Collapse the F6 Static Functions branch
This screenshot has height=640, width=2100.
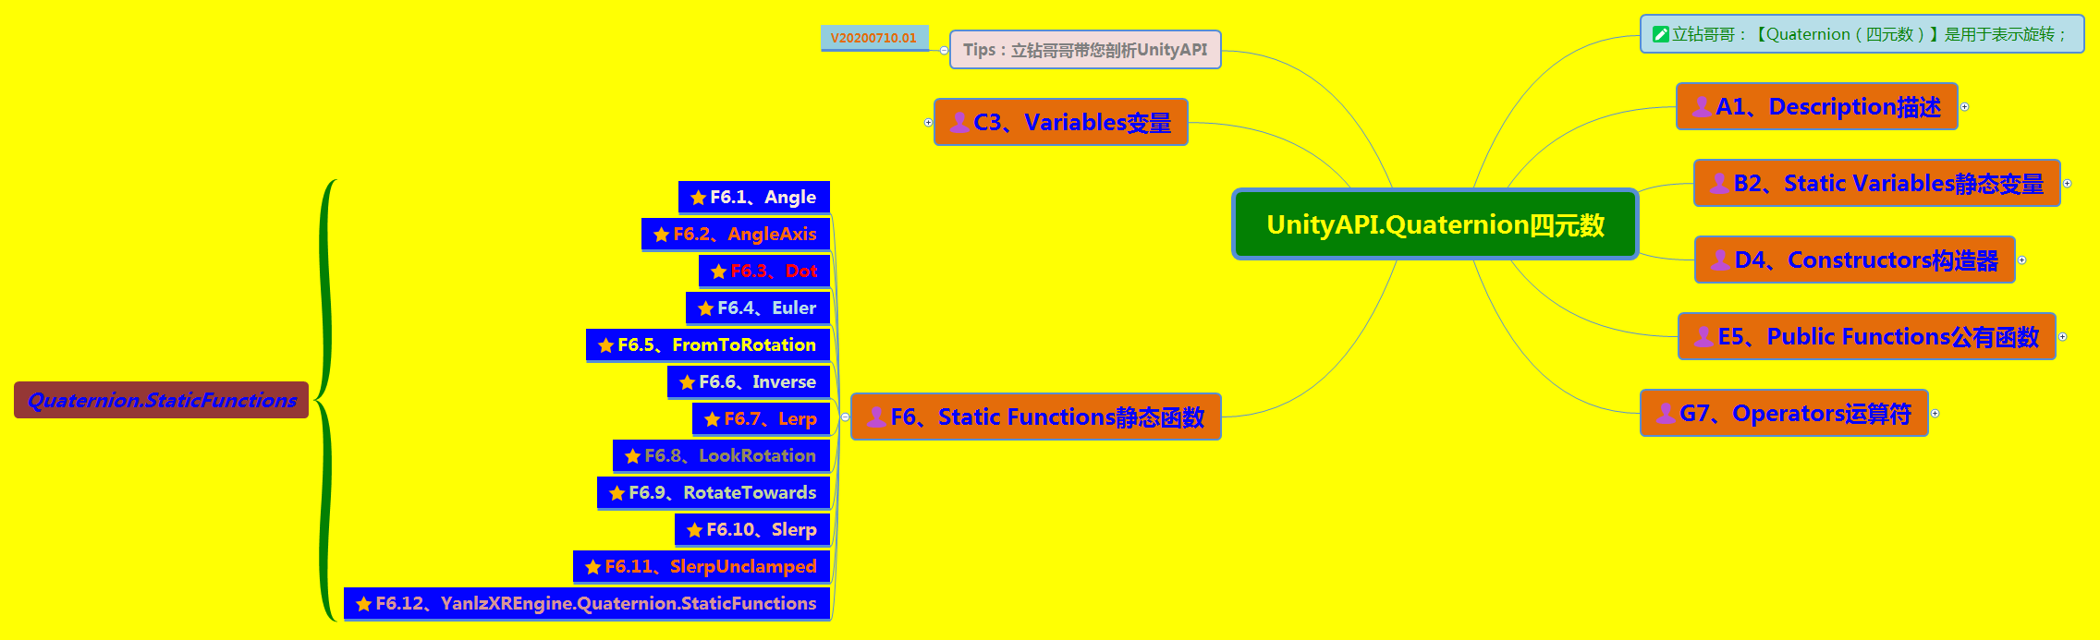click(x=845, y=417)
